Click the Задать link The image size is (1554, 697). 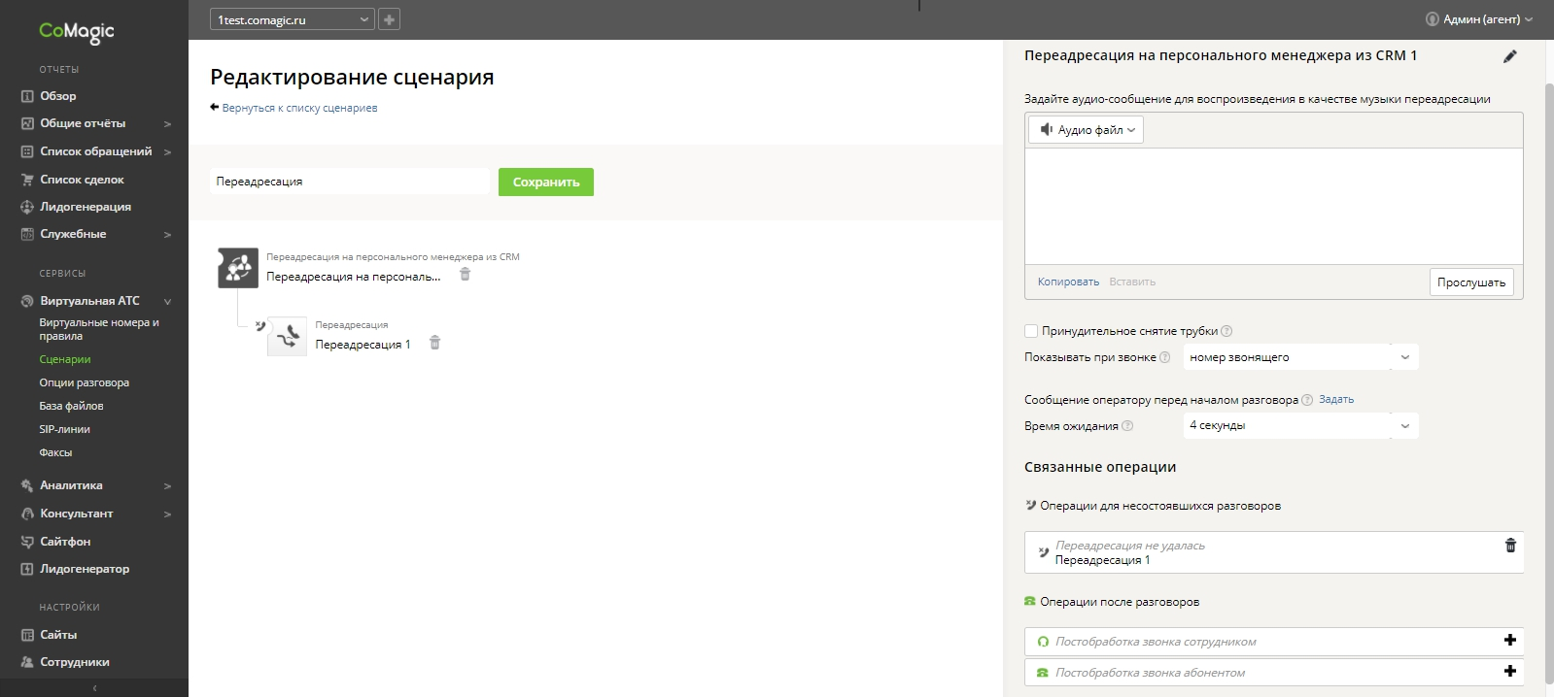click(x=1336, y=399)
